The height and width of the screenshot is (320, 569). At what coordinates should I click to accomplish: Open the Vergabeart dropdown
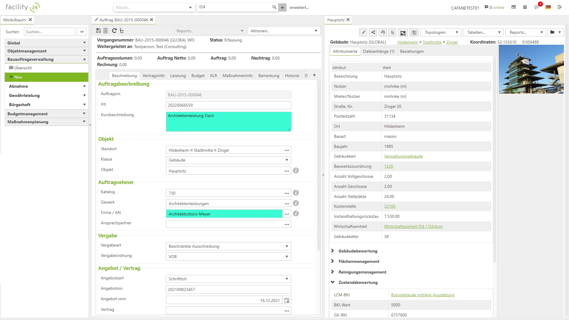(x=286, y=246)
